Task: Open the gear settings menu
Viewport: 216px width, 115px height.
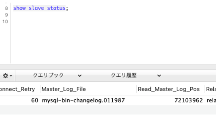Action: point(7,76)
